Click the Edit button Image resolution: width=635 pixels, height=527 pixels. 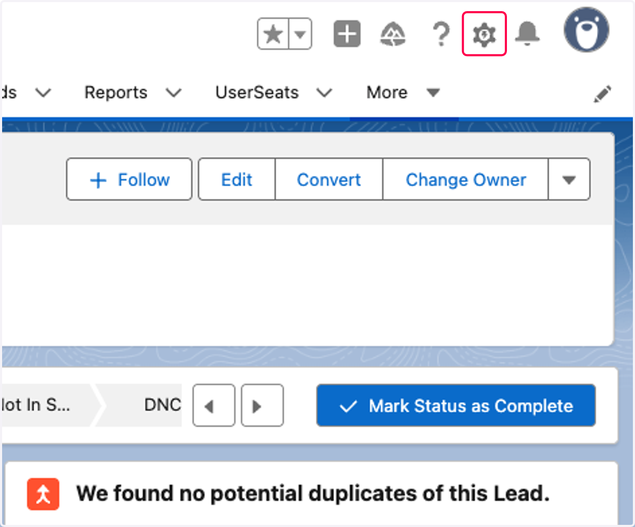coord(237,180)
